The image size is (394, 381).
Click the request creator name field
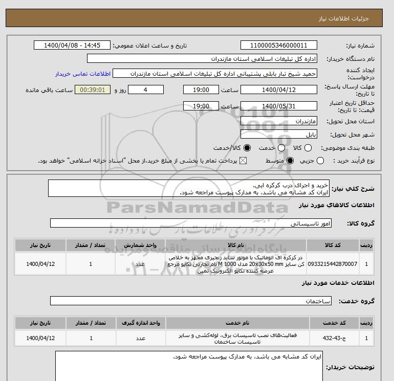[215, 74]
